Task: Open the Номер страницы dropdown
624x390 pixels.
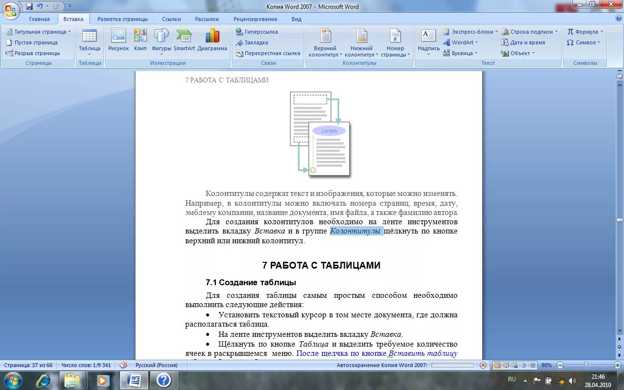Action: click(x=395, y=43)
